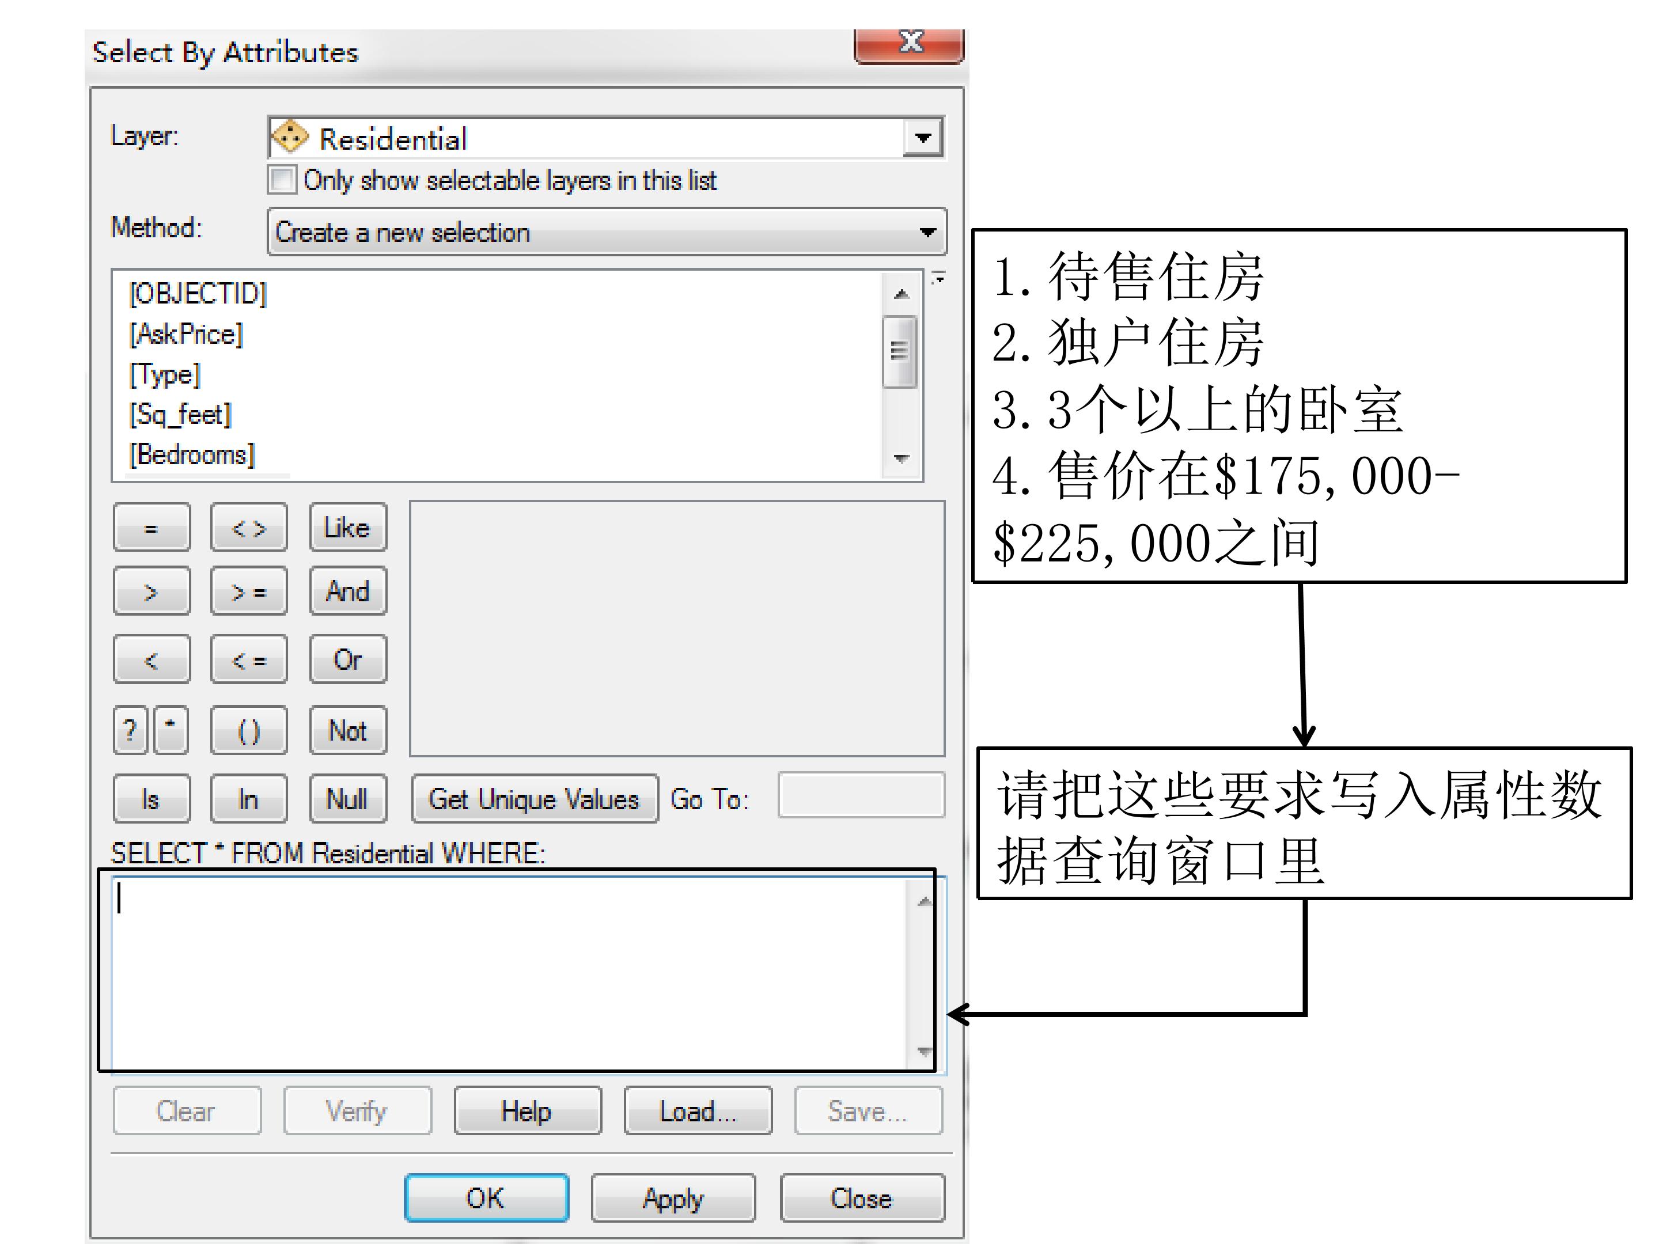Insert the greater-than > operator
Viewport: 1659px width, 1244px height.
(x=151, y=591)
